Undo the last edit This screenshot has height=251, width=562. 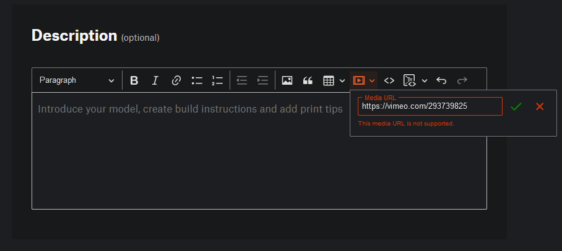[x=441, y=80]
